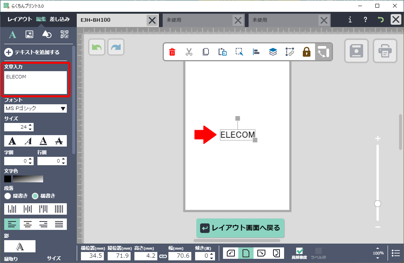Decrease 行間 line spacing stepper down
The image size is (404, 263).
(63, 163)
